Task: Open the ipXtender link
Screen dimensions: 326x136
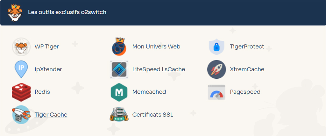Action: [48, 69]
